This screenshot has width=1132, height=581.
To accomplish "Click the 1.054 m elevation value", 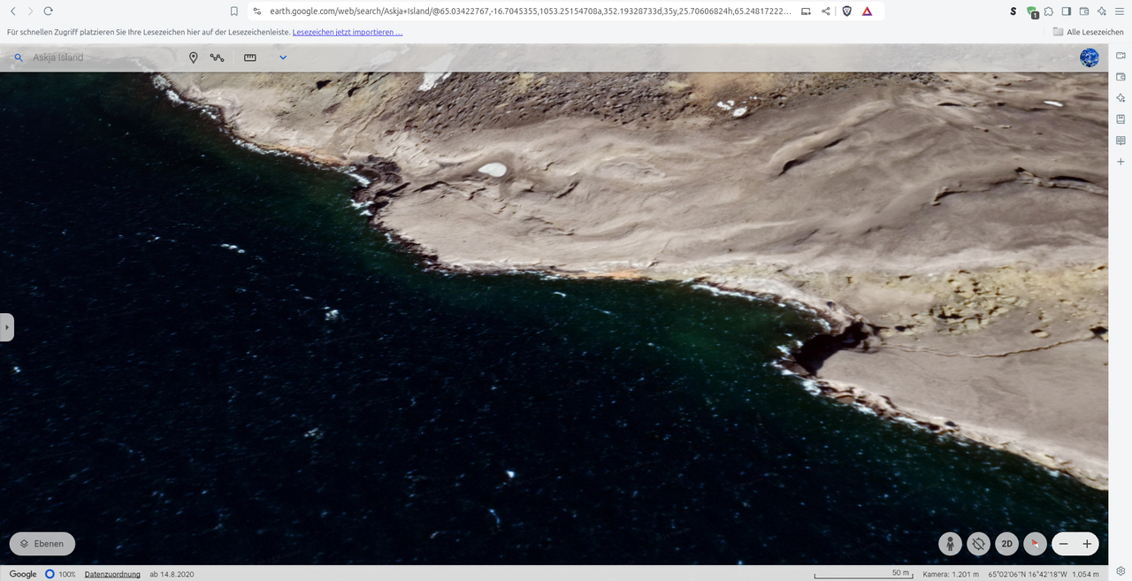I will coord(1085,574).
